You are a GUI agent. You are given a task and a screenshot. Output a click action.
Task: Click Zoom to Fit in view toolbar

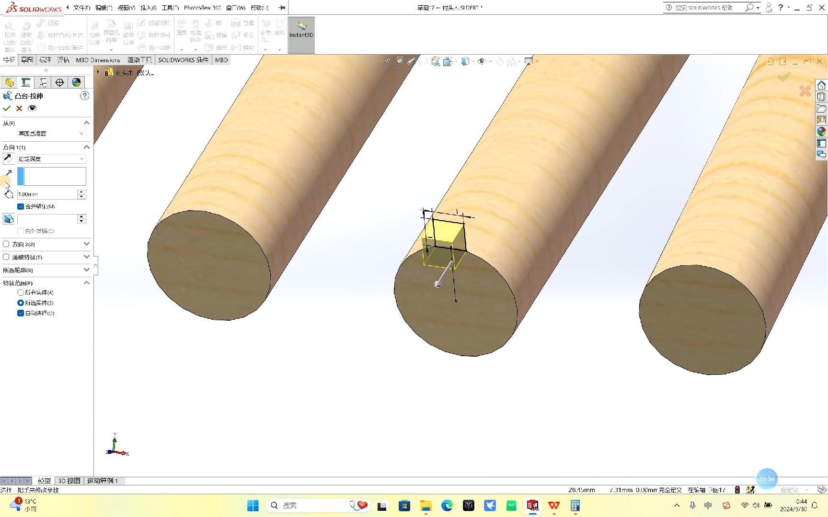[386, 61]
